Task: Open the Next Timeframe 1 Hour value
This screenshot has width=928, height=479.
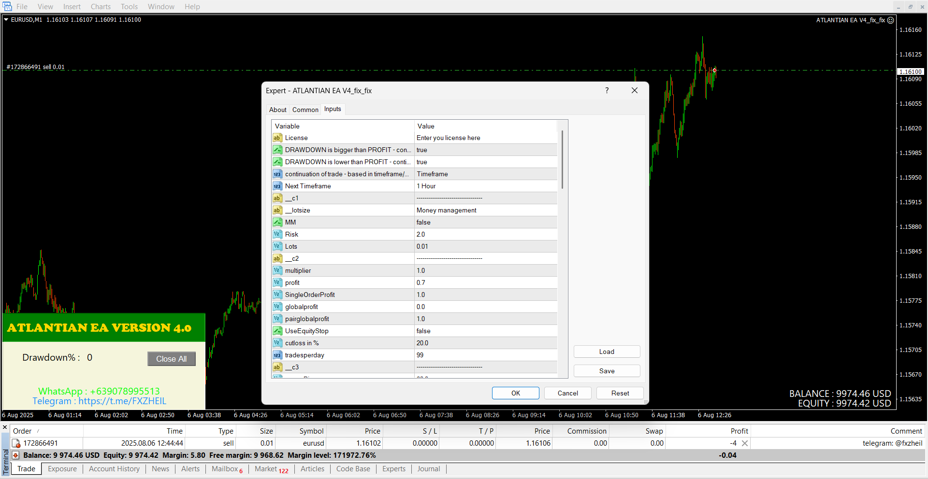Action: pyautogui.click(x=485, y=186)
